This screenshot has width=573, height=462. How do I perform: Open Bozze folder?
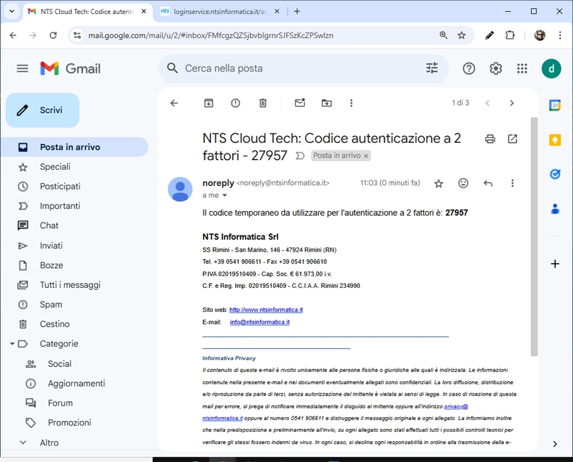(74, 265)
